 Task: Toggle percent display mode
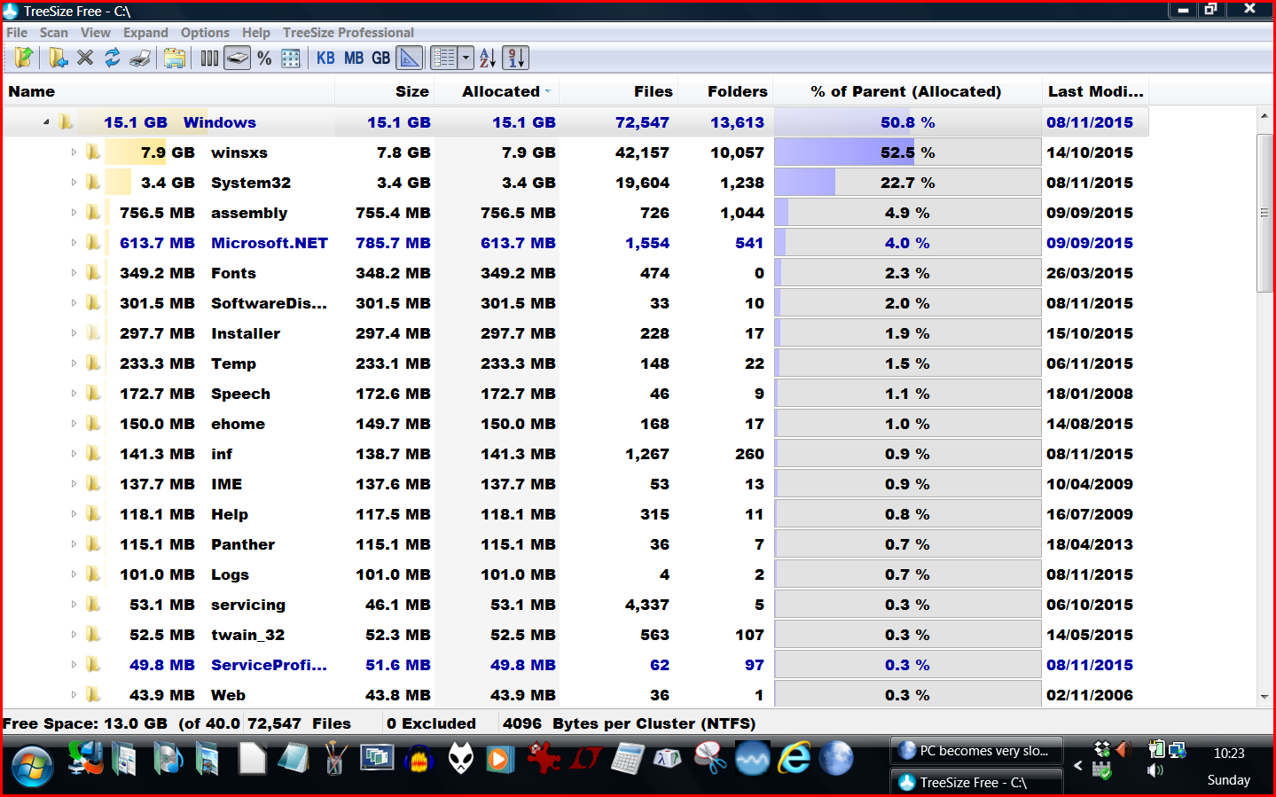(264, 59)
